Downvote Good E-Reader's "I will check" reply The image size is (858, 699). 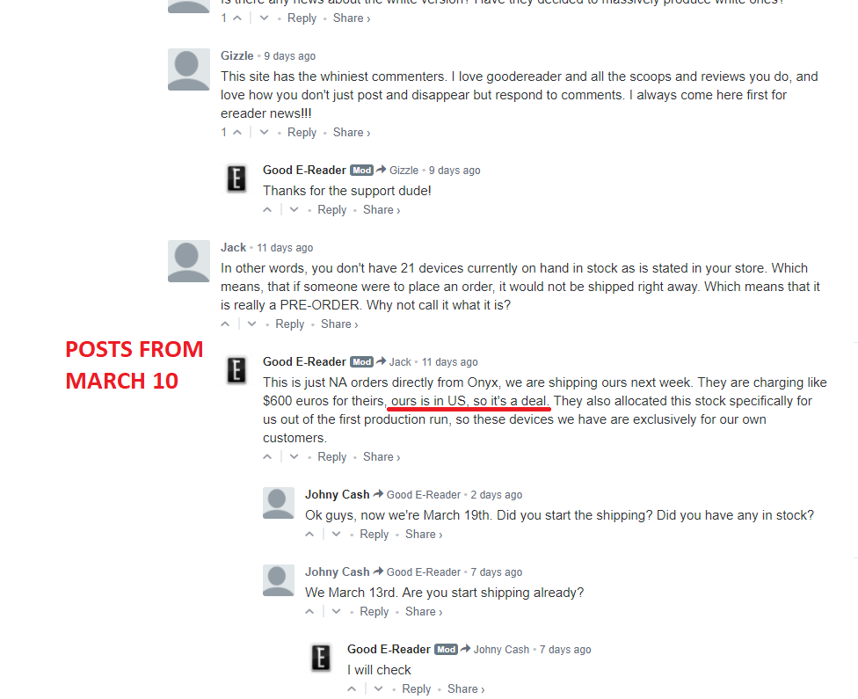pos(379,689)
